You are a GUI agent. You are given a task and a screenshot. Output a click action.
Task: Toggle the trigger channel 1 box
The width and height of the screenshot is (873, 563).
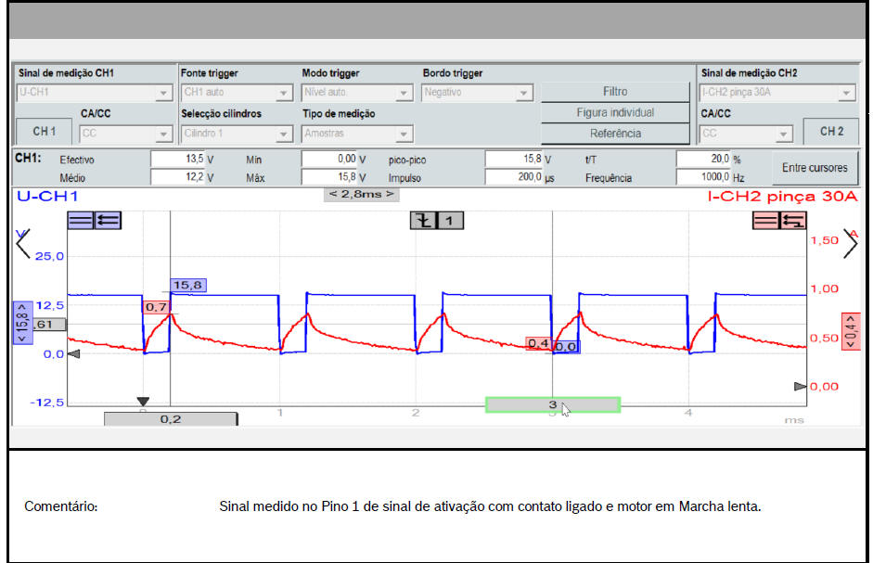450,220
